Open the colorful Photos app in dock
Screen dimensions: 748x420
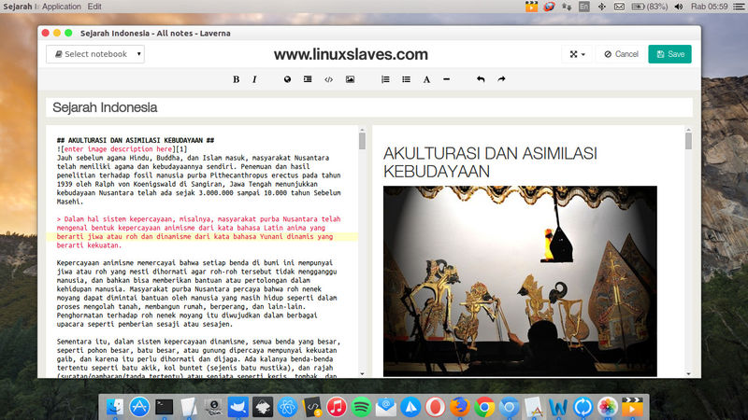tap(607, 407)
